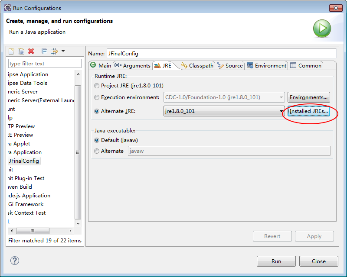The height and width of the screenshot is (277, 347).
Task: Click the tree's scroll down arrow
Action: 78,223
